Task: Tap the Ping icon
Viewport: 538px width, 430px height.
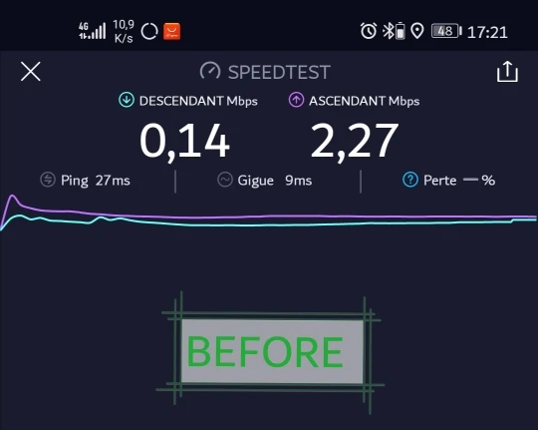Action: pos(48,180)
